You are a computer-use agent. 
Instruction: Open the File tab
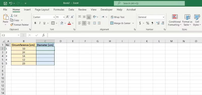pyautogui.click(x=5, y=10)
